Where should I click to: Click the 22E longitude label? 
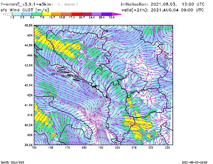[x=151, y=148]
